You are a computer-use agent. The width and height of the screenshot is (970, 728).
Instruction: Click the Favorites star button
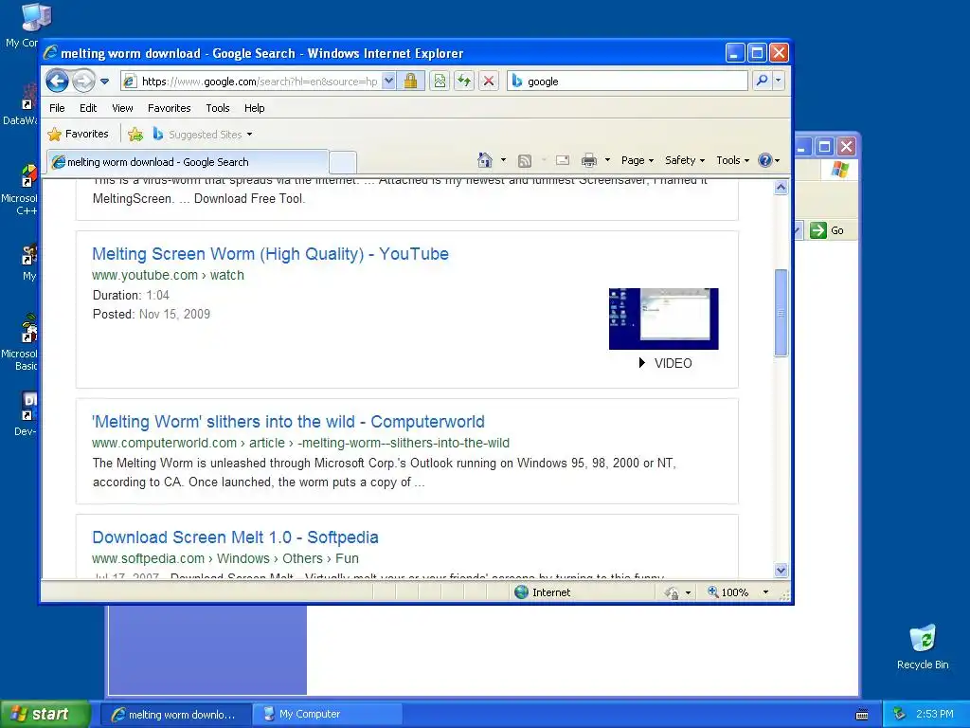coord(78,134)
